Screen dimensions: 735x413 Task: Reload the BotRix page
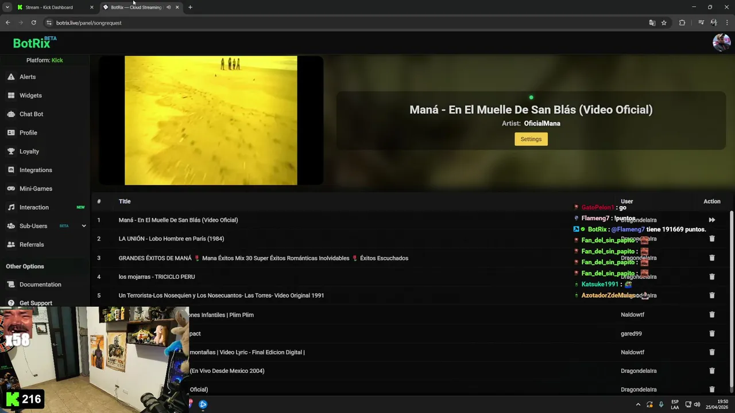(x=33, y=23)
